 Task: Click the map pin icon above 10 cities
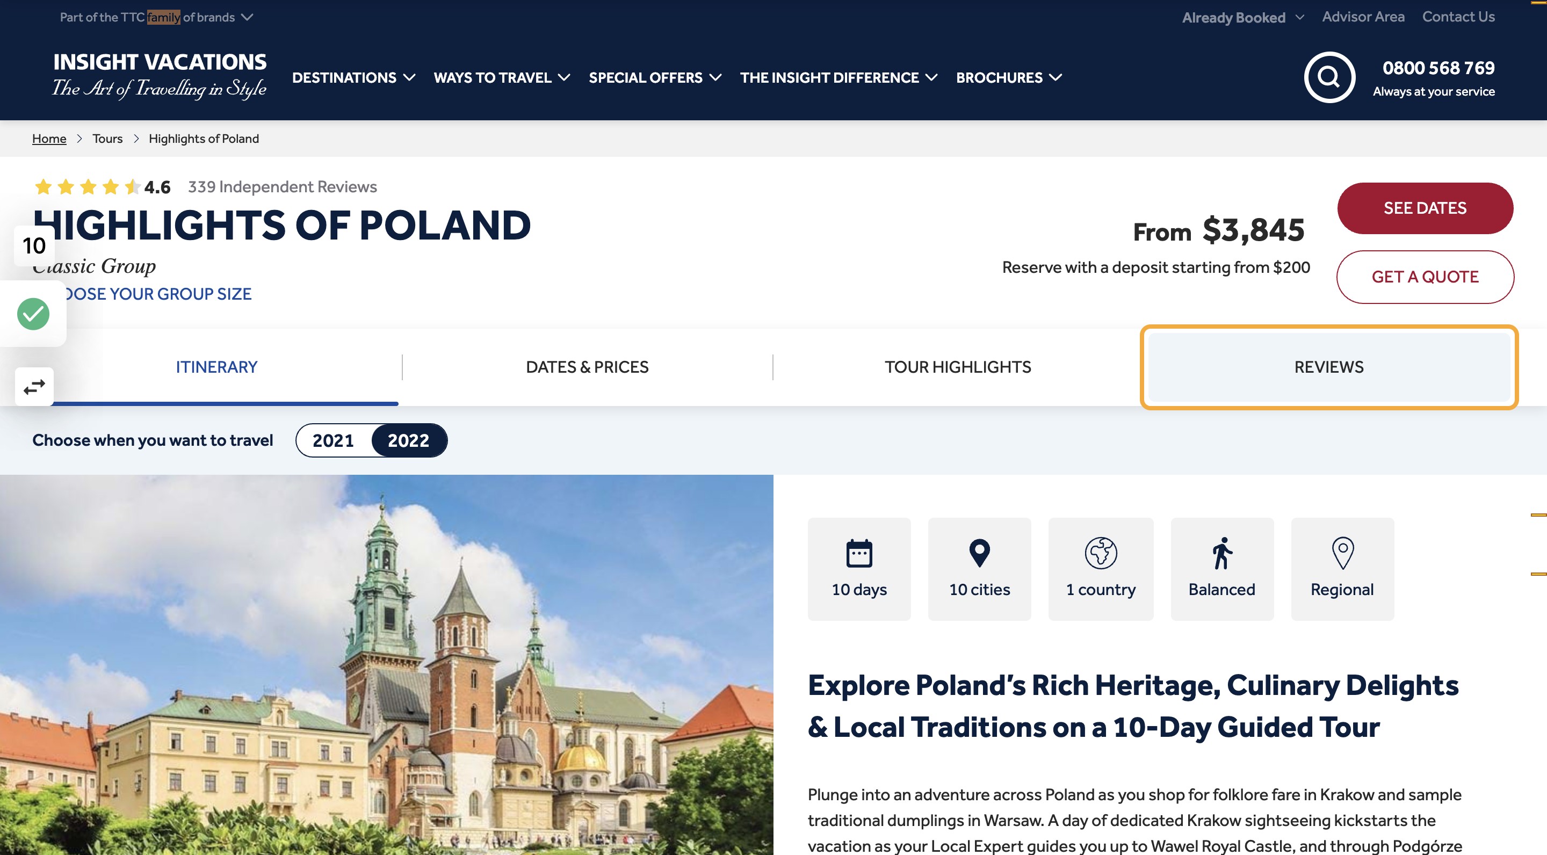pyautogui.click(x=979, y=553)
